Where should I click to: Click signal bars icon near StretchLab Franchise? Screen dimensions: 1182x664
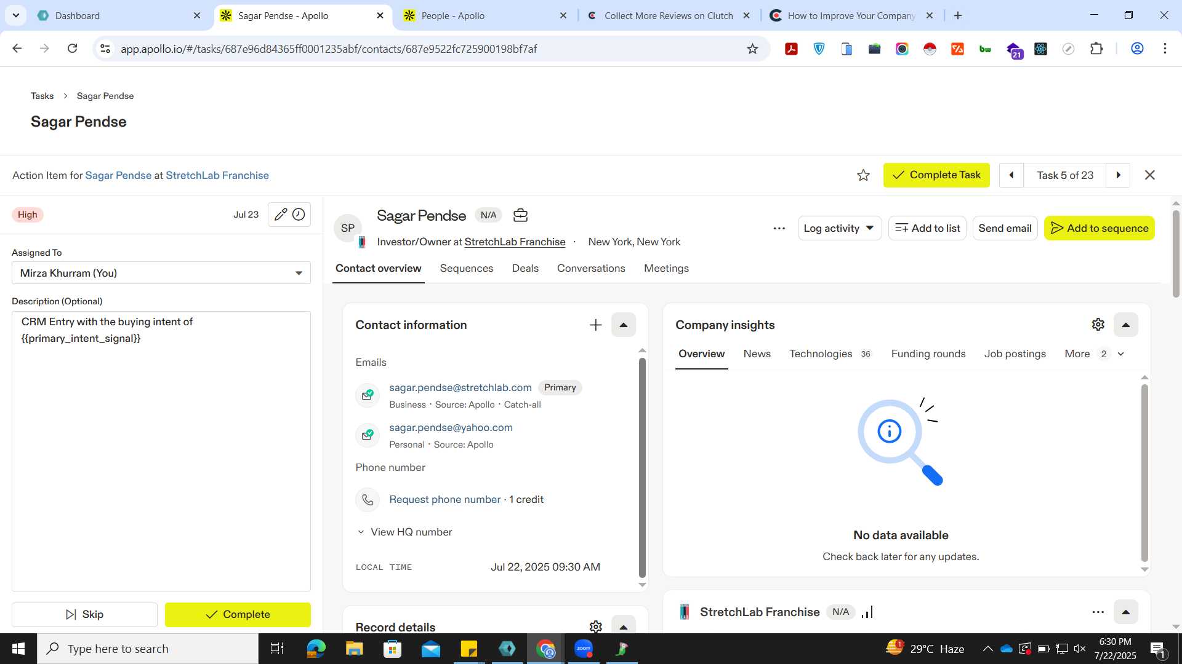click(x=867, y=612)
